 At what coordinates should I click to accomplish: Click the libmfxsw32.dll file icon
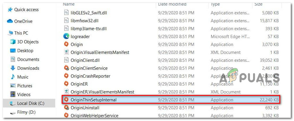(x=66, y=21)
